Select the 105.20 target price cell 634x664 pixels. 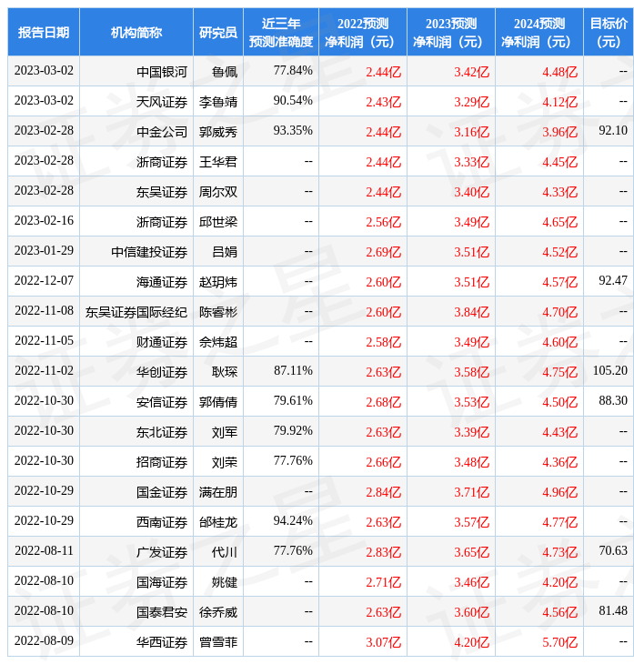pyautogui.click(x=609, y=371)
